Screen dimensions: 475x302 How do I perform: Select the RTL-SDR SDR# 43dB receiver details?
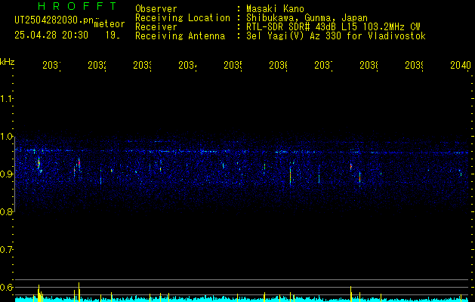pyautogui.click(x=333, y=27)
